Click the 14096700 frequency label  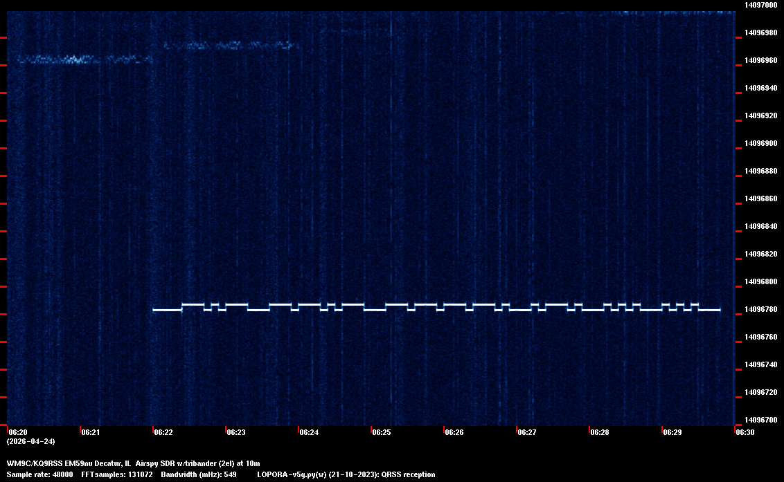tap(760, 420)
